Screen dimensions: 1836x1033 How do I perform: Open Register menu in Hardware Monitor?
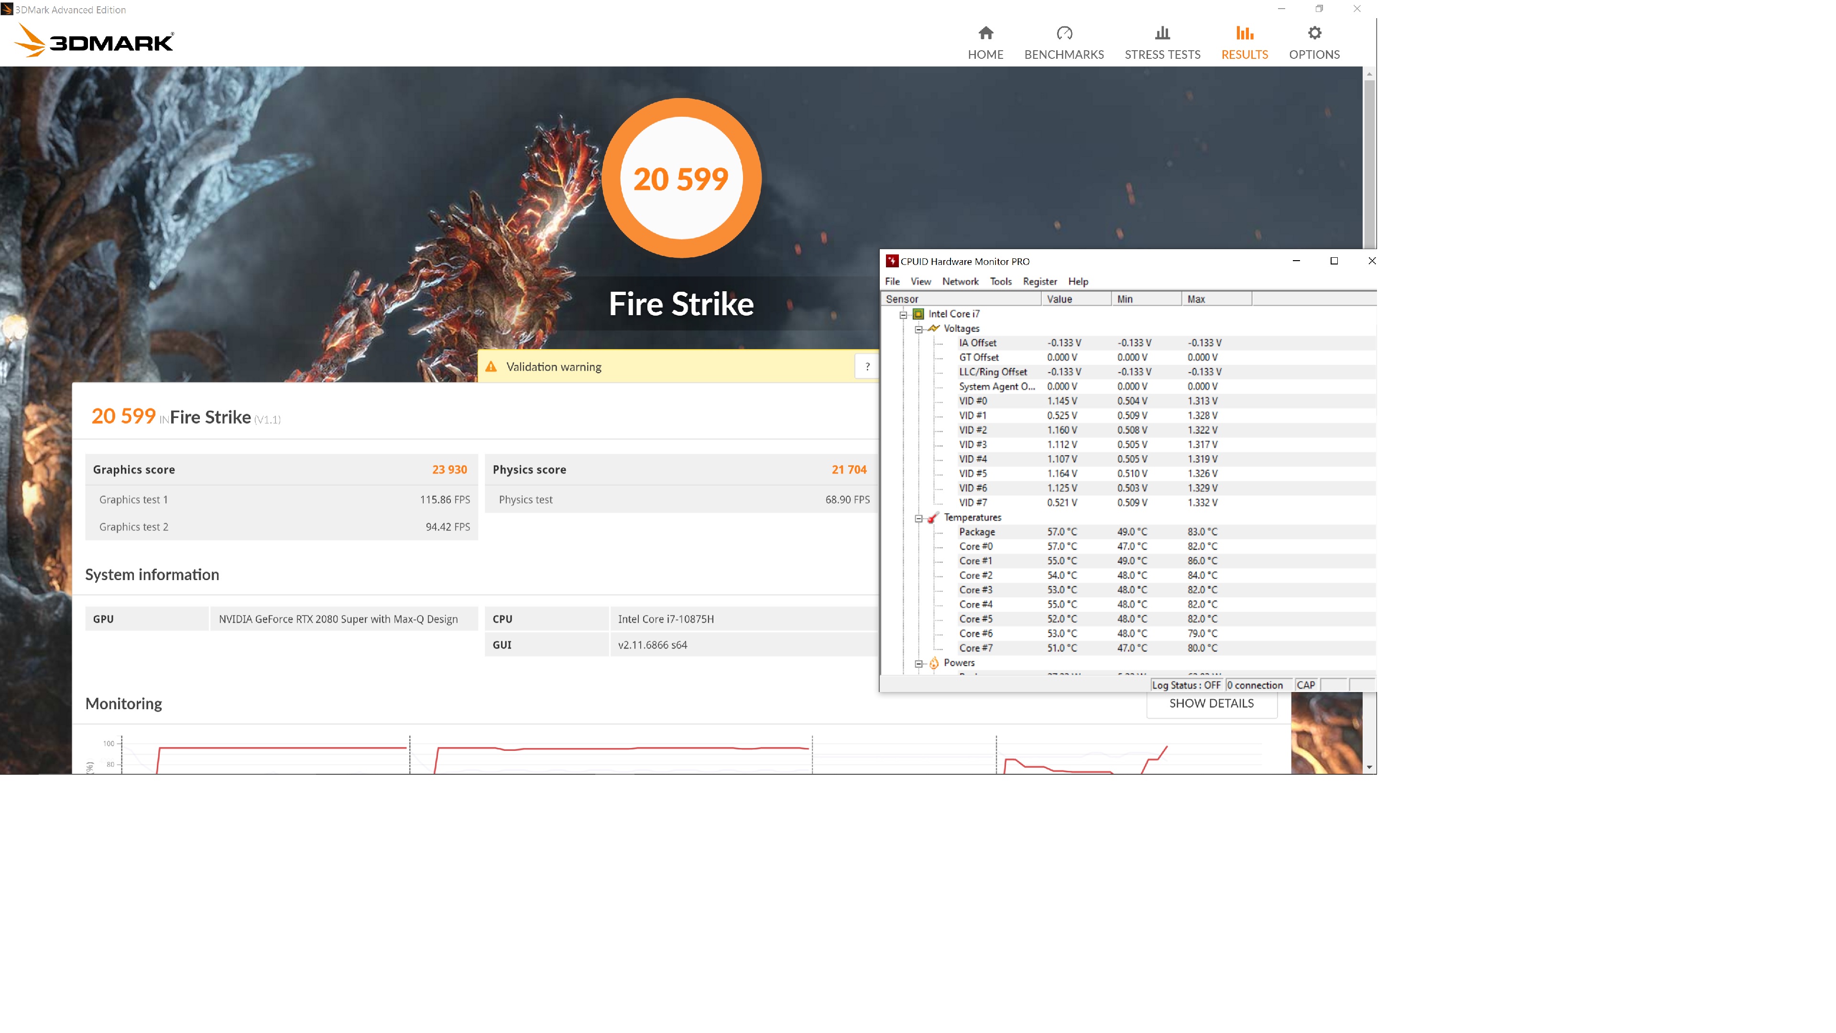[x=1039, y=282]
